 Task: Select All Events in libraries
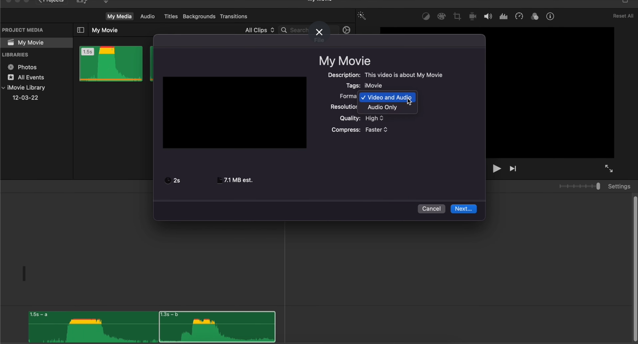pyautogui.click(x=30, y=78)
